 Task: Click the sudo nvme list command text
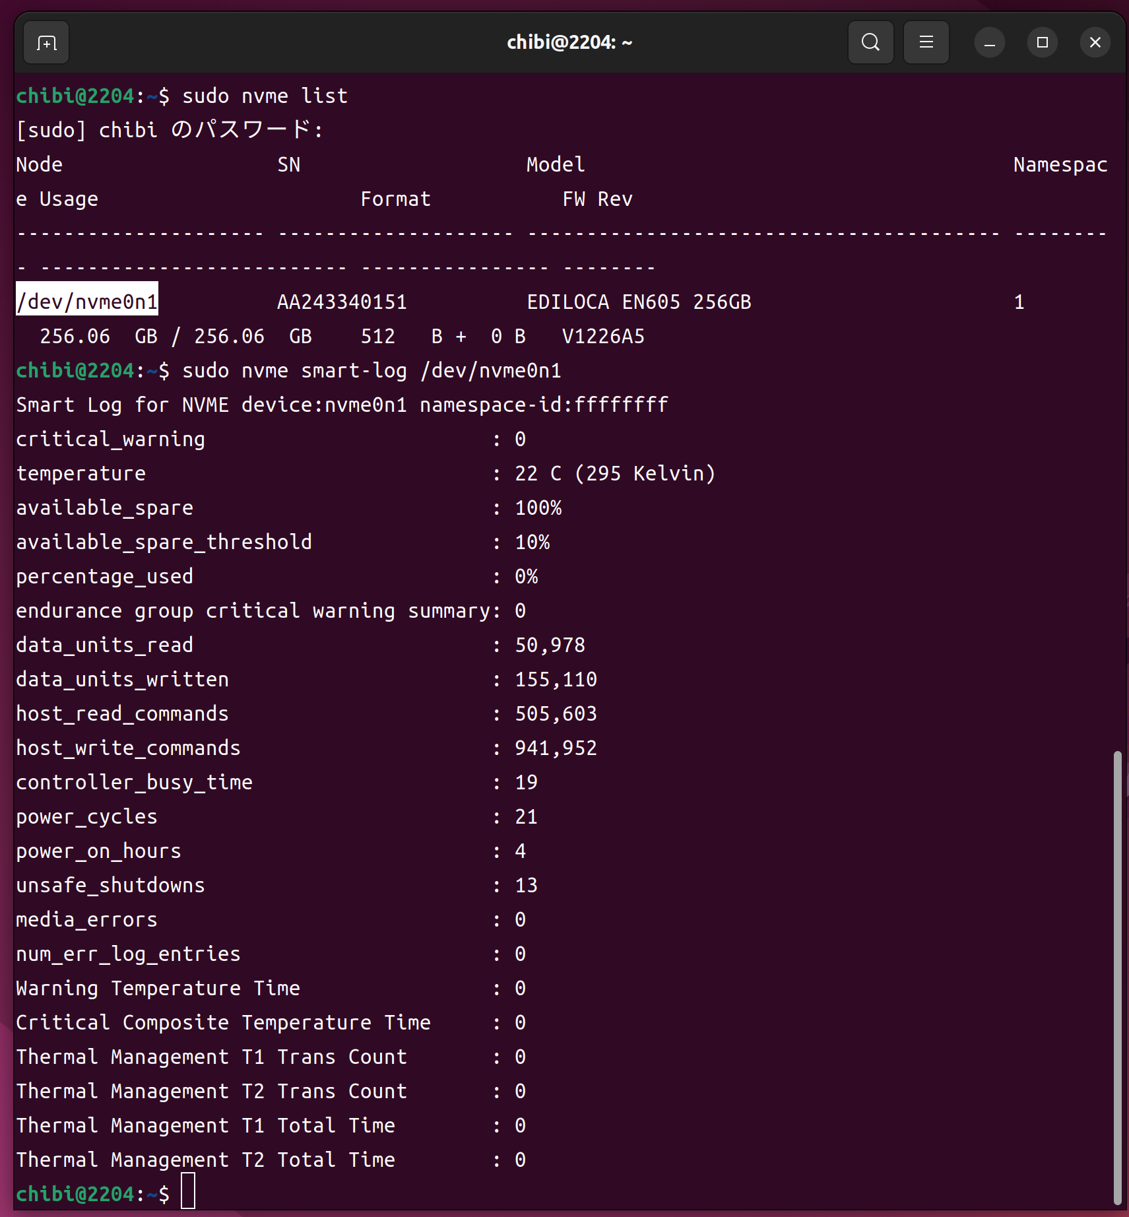(x=265, y=96)
